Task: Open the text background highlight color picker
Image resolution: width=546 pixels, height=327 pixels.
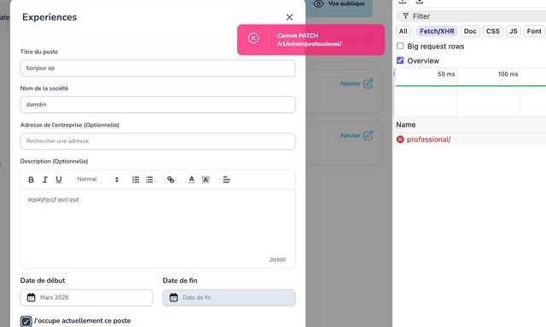Action: (206, 180)
